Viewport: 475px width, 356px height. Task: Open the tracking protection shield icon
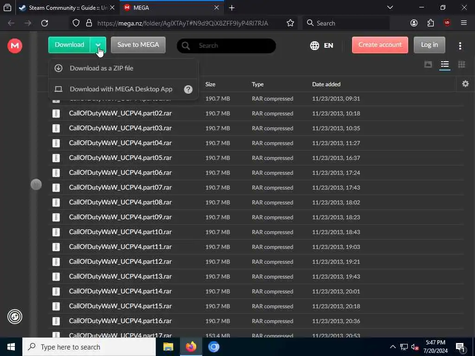coord(76,23)
